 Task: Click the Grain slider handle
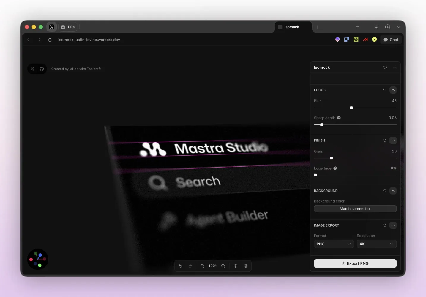pos(332,158)
